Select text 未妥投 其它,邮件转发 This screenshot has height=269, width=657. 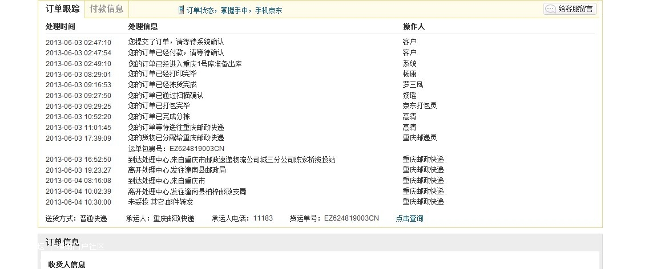(x=160, y=202)
